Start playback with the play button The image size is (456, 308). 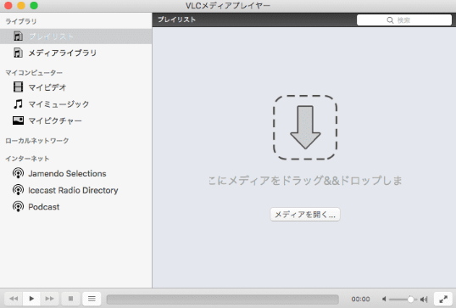(x=31, y=299)
